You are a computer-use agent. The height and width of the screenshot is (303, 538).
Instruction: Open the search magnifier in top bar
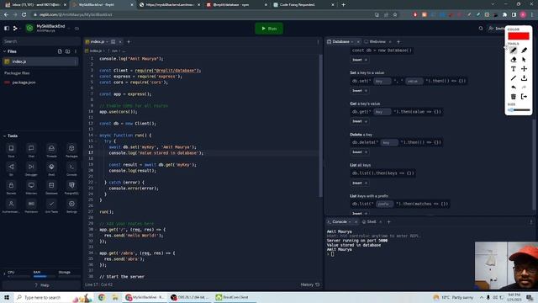tap(481, 29)
